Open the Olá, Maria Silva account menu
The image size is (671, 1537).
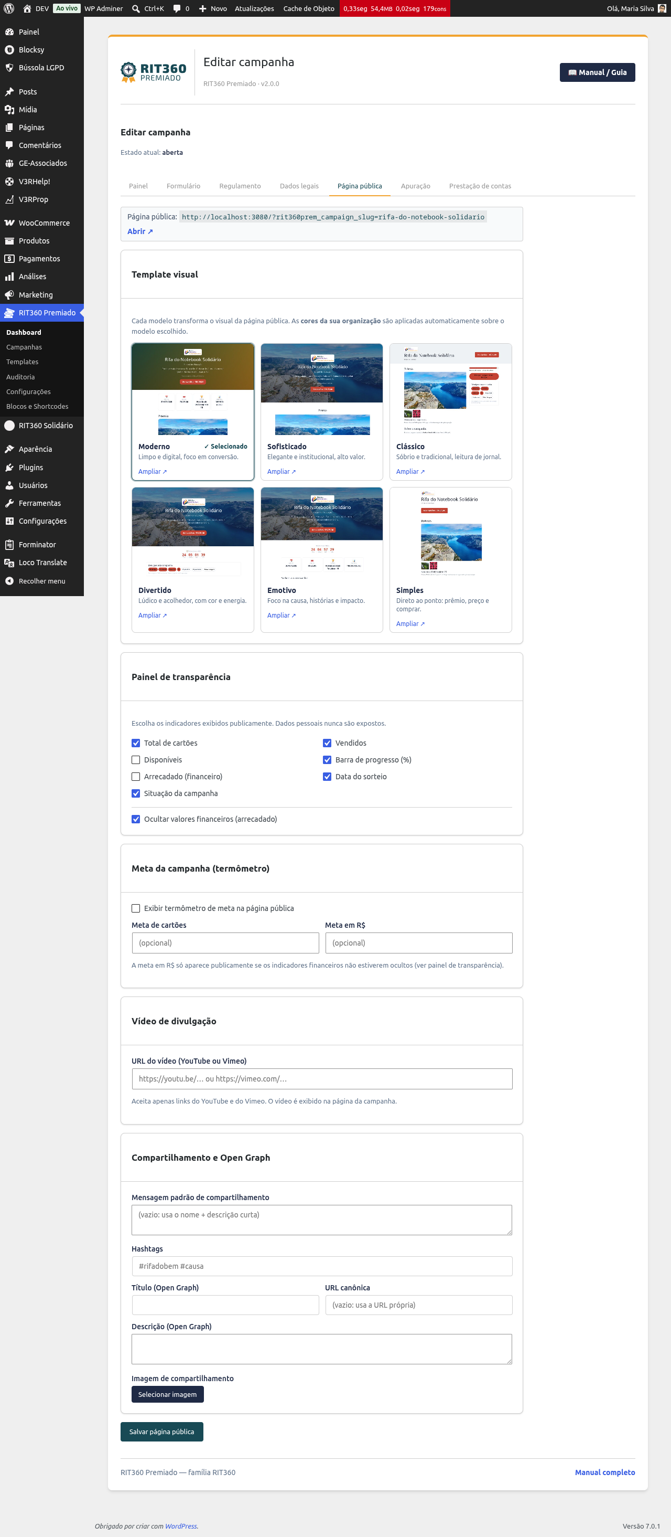point(636,8)
